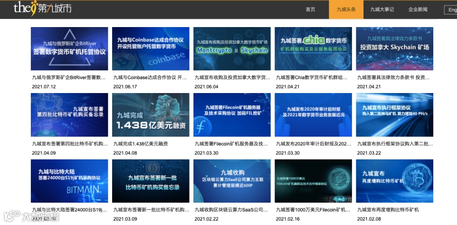Open the 新一批比特币矿机购买备忘录 thumbnail
Image resolution: width=457 pixels, height=225 pixels.
151,181
